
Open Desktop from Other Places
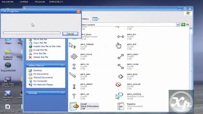click(37, 70)
